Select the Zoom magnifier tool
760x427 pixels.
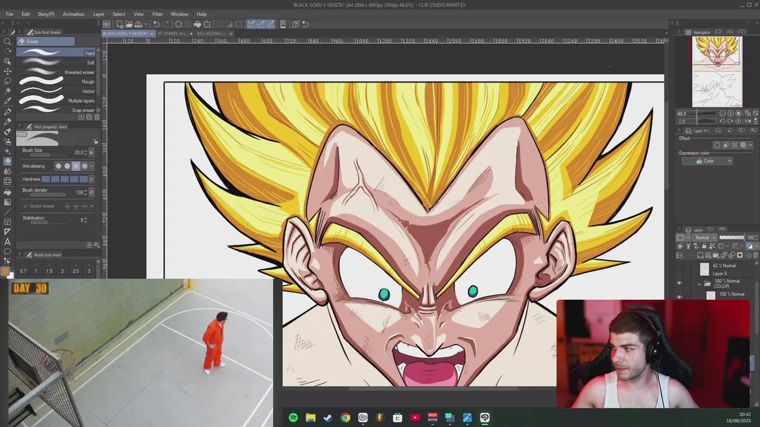(7, 42)
